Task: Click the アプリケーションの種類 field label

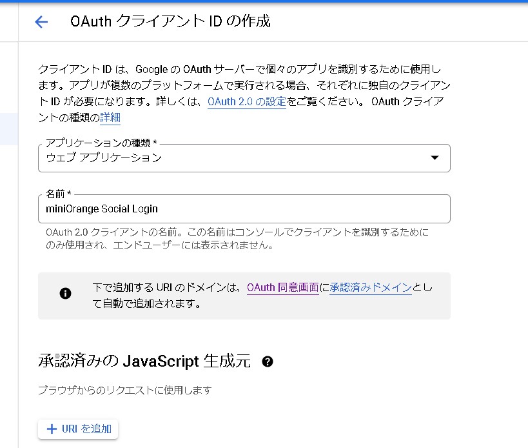Action: pos(101,143)
